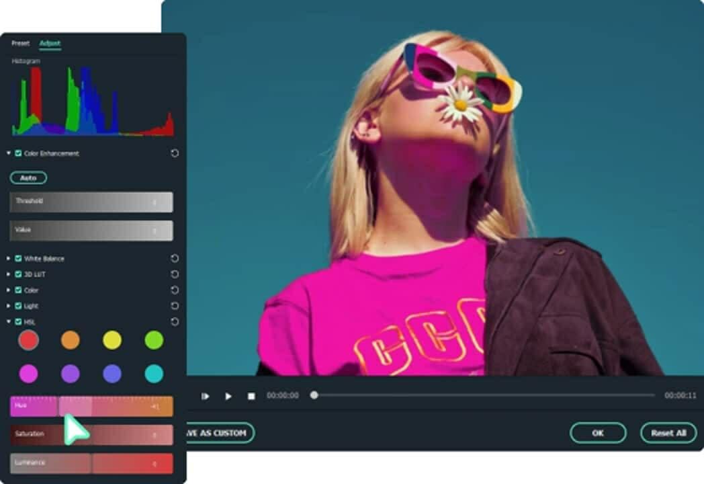Expand the Color section triangle
The image size is (704, 484).
click(9, 290)
